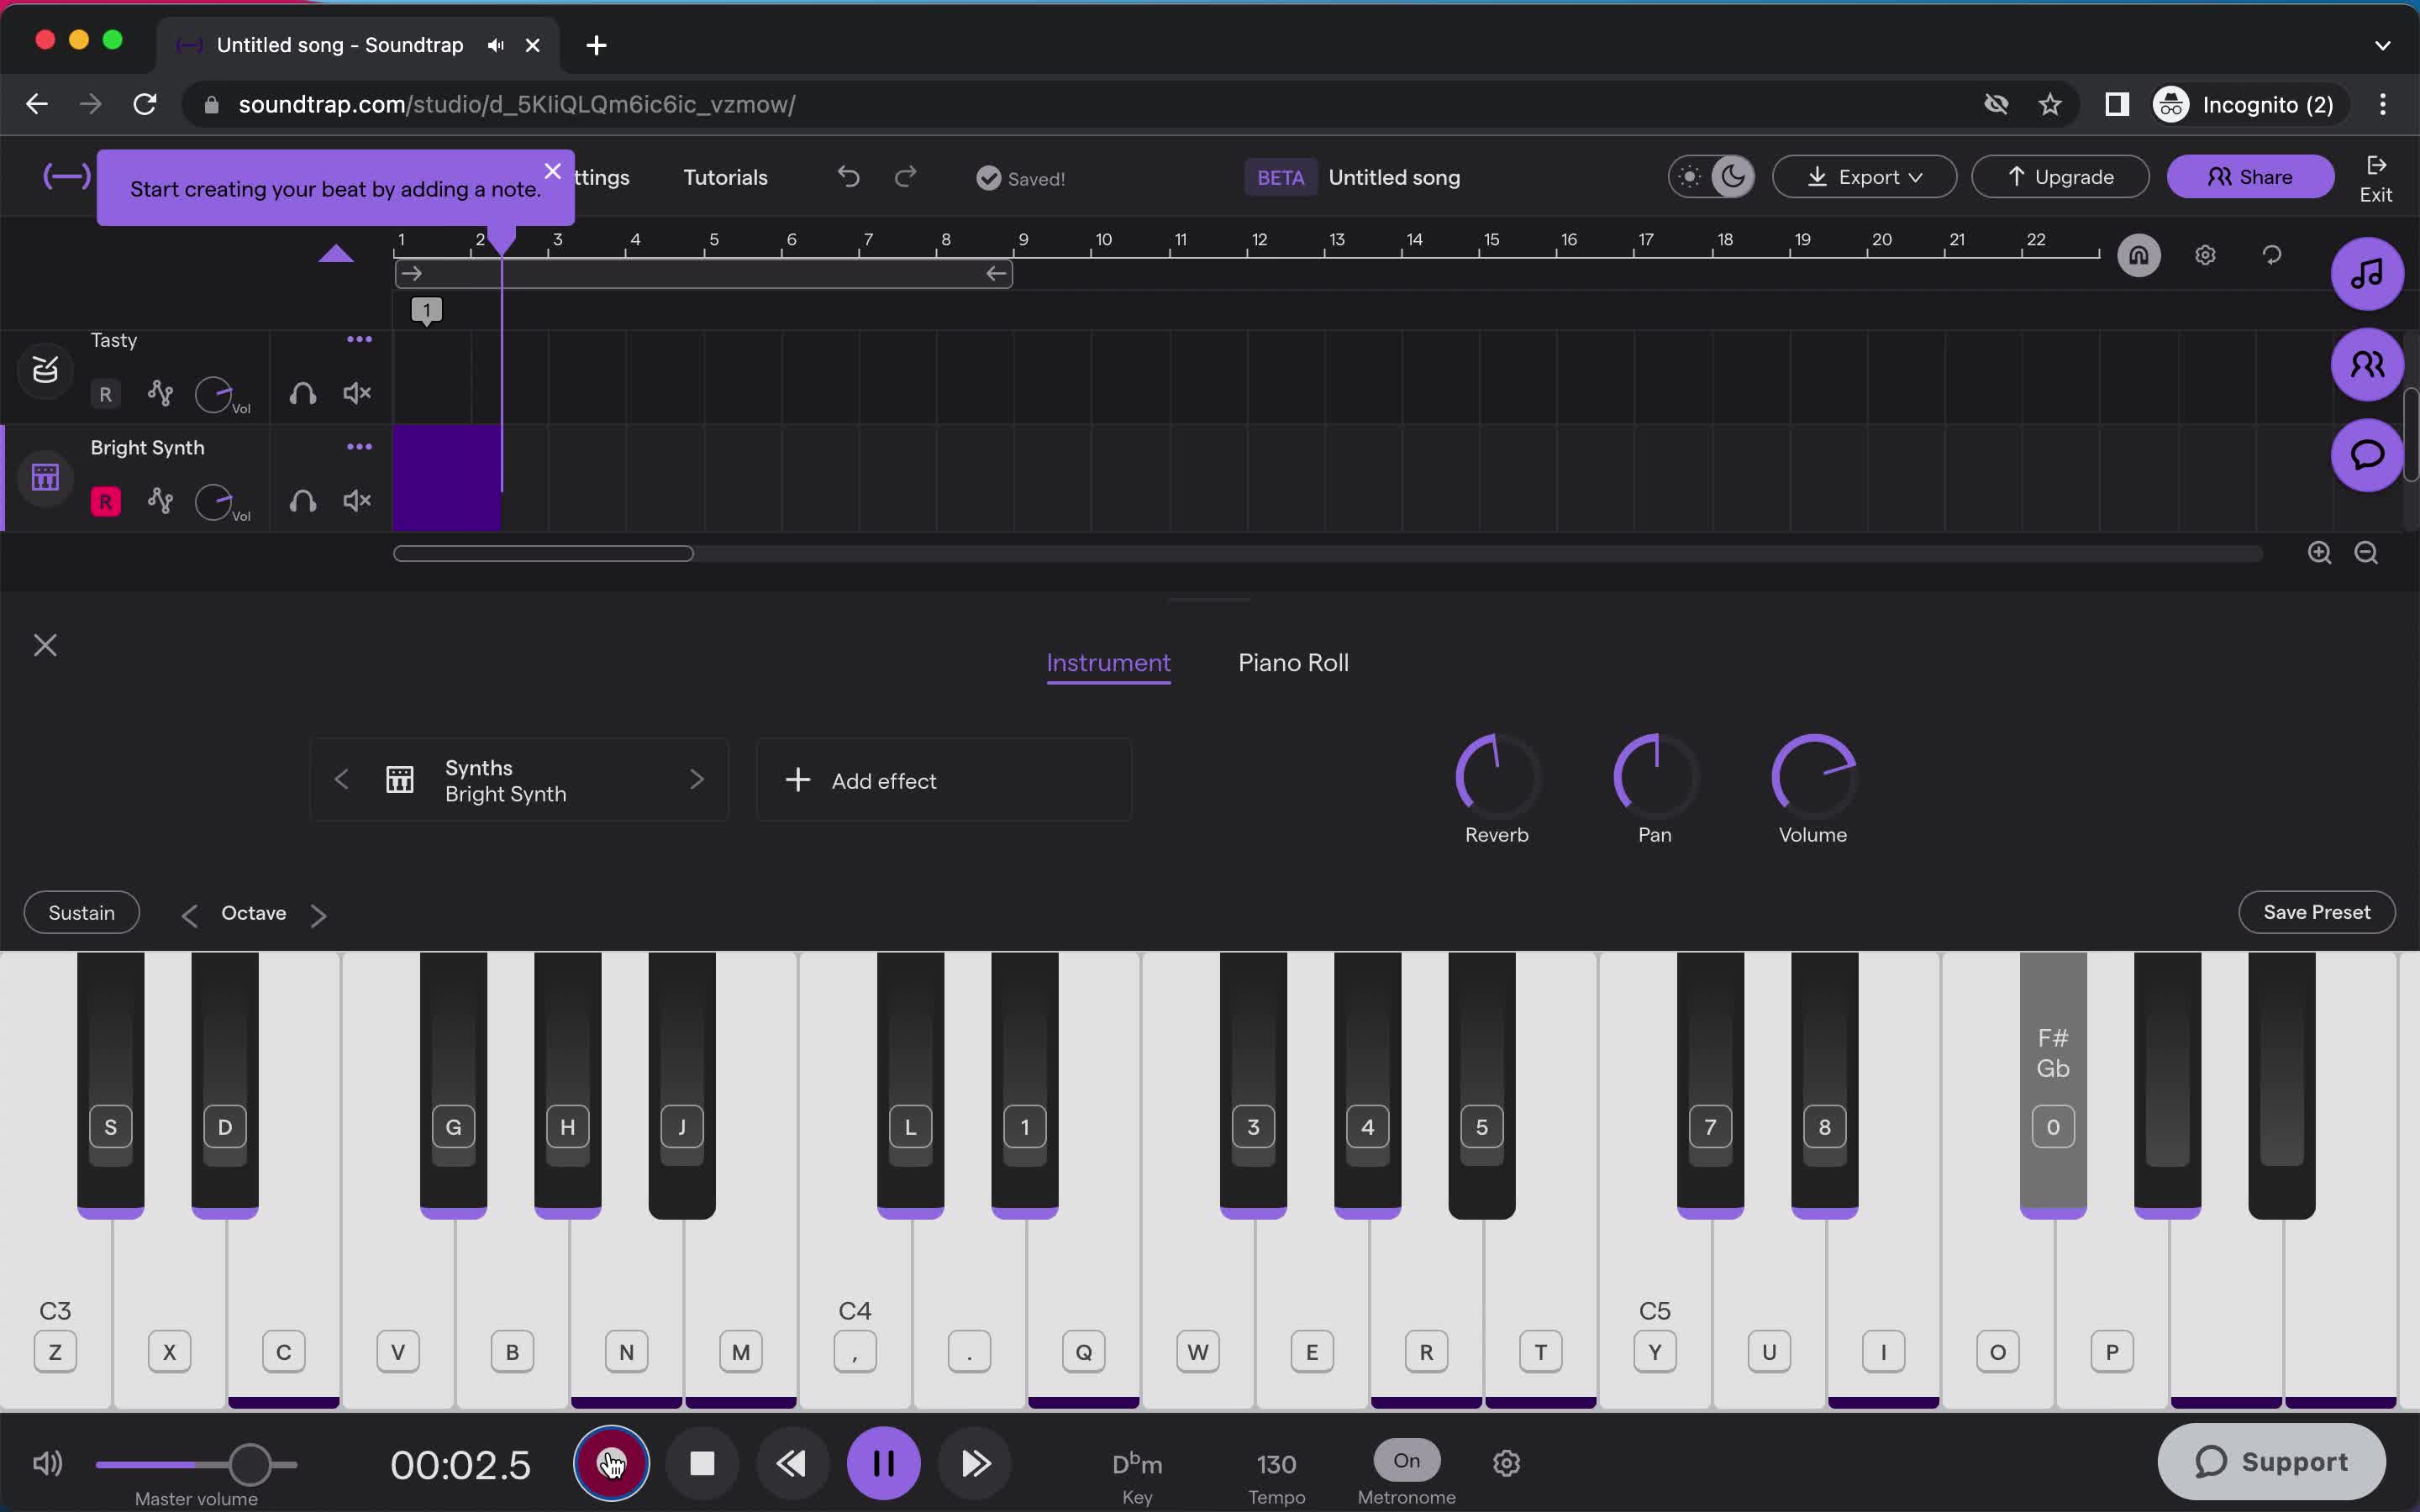Click the record button

pos(611,1463)
